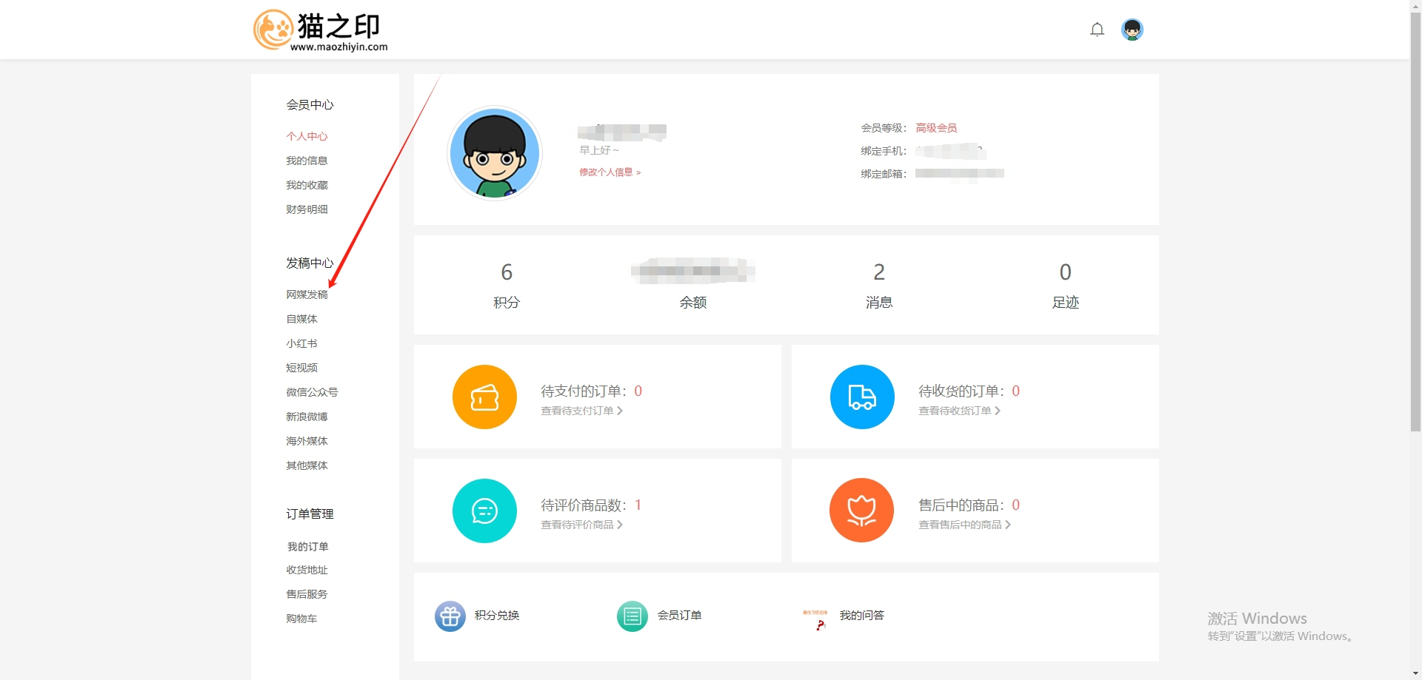The height and width of the screenshot is (680, 1422).
Task: Open 小红书 in the sidebar
Action: coord(301,343)
